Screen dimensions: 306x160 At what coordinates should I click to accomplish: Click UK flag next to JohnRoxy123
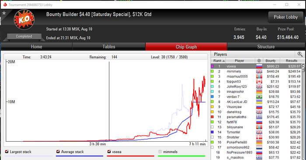pos(259,87)
